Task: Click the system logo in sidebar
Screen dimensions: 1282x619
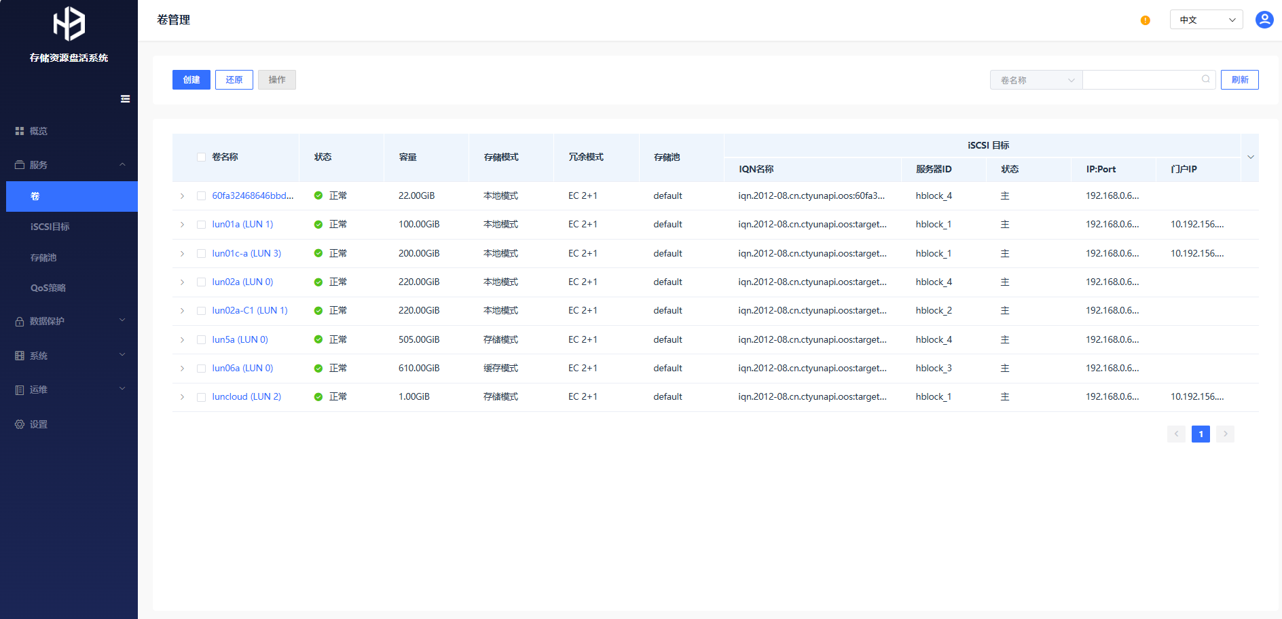Action: point(69,24)
